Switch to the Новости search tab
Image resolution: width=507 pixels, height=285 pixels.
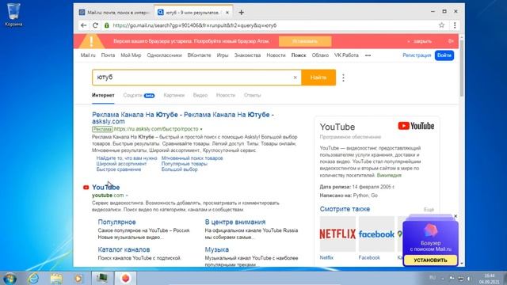[x=226, y=95]
